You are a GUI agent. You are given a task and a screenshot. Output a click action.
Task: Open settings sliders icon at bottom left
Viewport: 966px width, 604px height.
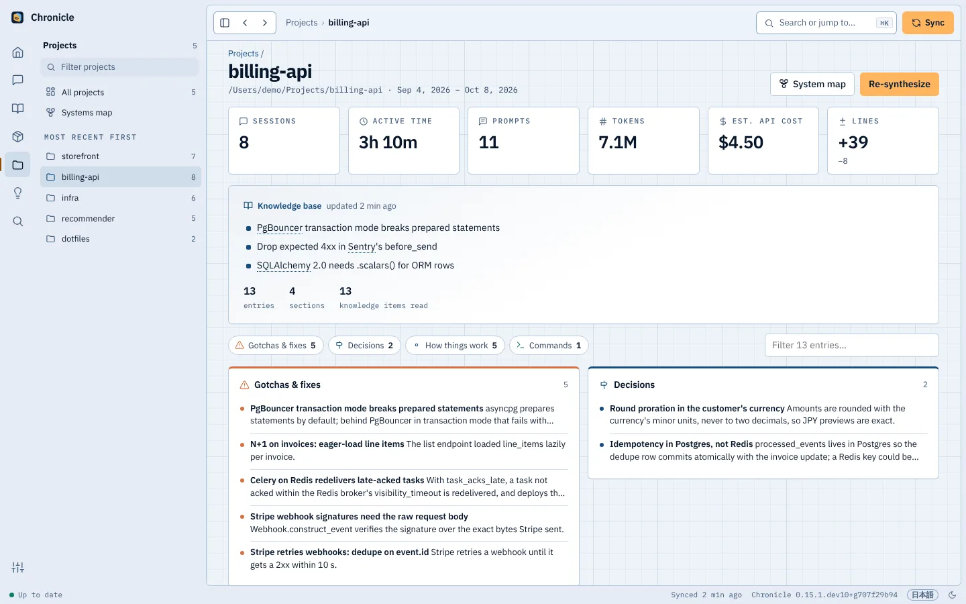[18, 568]
